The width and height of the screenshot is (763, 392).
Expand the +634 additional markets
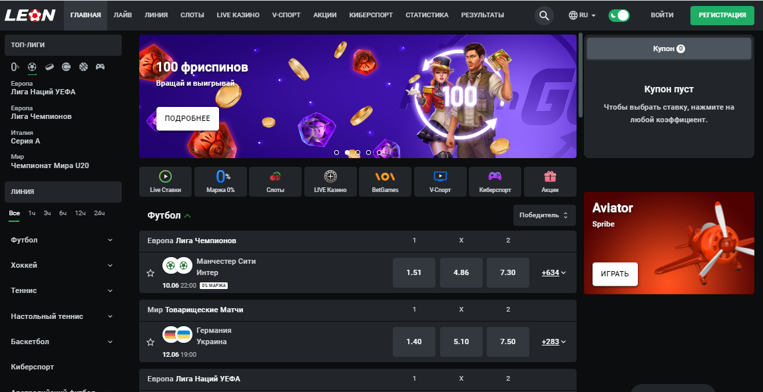click(554, 273)
